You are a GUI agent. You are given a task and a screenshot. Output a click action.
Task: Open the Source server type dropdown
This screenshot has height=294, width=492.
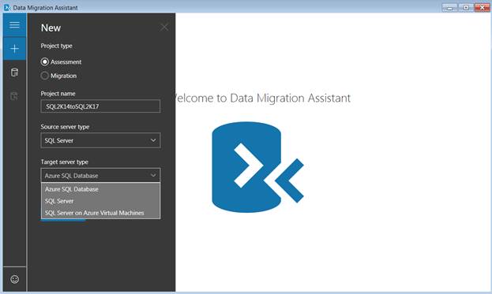100,140
